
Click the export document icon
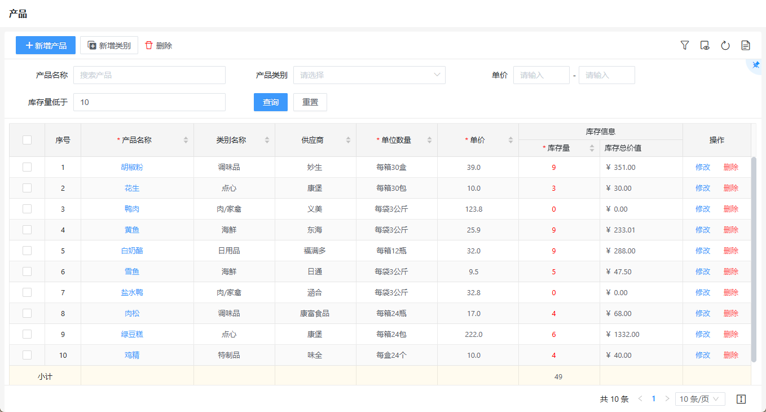tap(746, 45)
